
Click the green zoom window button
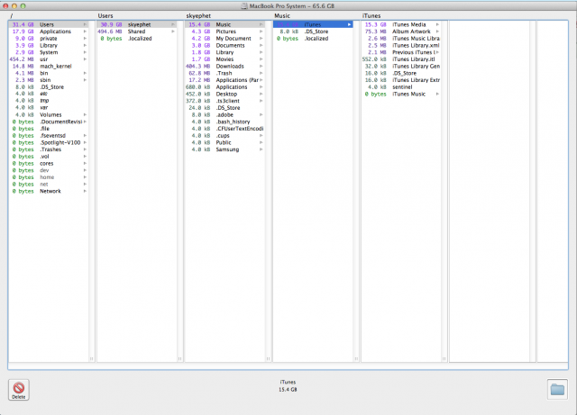tap(23, 6)
